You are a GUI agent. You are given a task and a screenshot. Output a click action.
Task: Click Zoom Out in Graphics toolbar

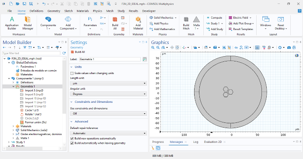coord(158,47)
